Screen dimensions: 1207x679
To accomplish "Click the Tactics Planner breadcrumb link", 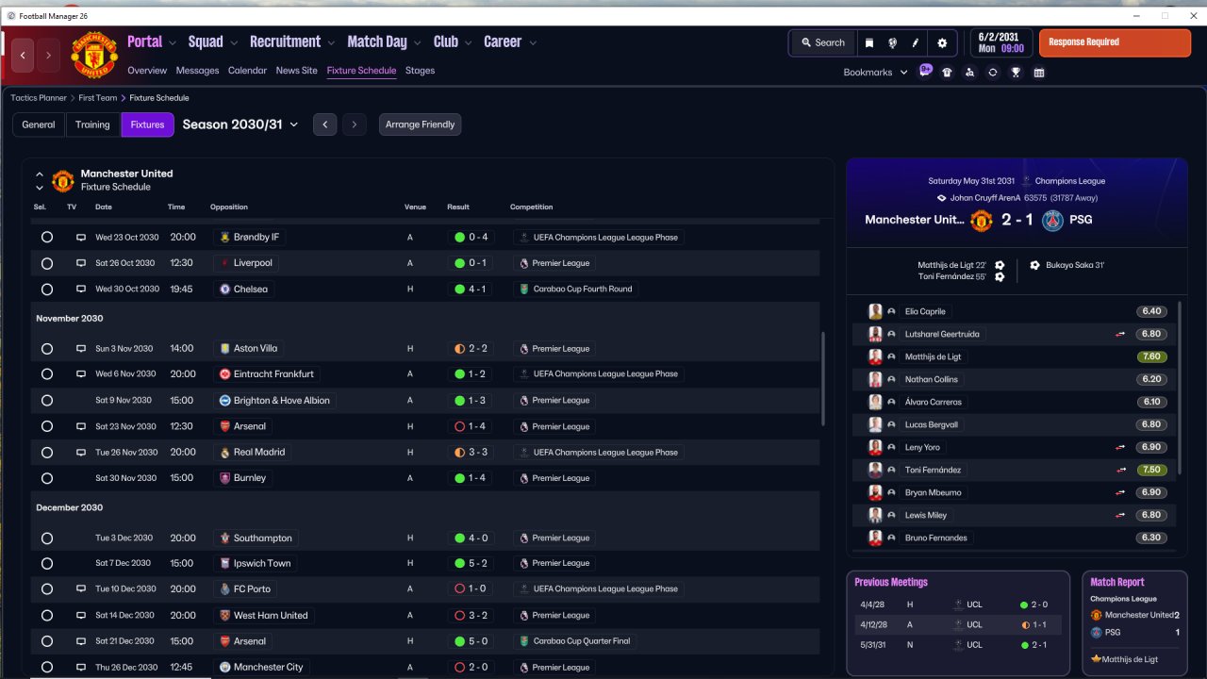I will [38, 98].
